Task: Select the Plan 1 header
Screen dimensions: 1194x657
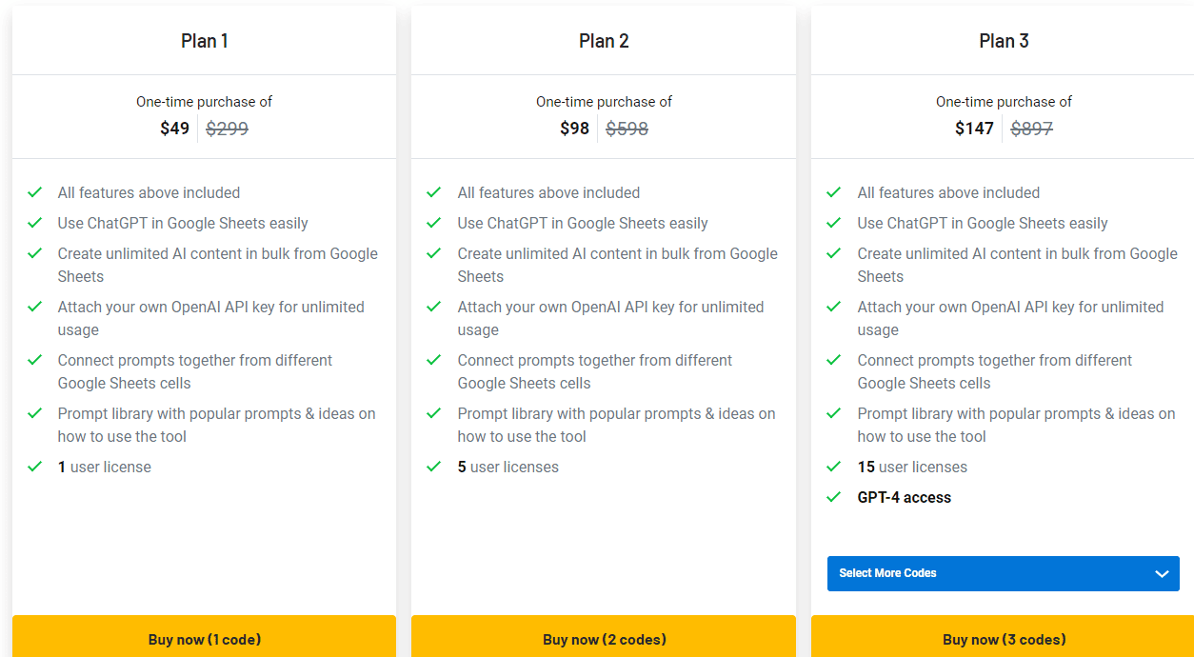Action: pos(204,40)
